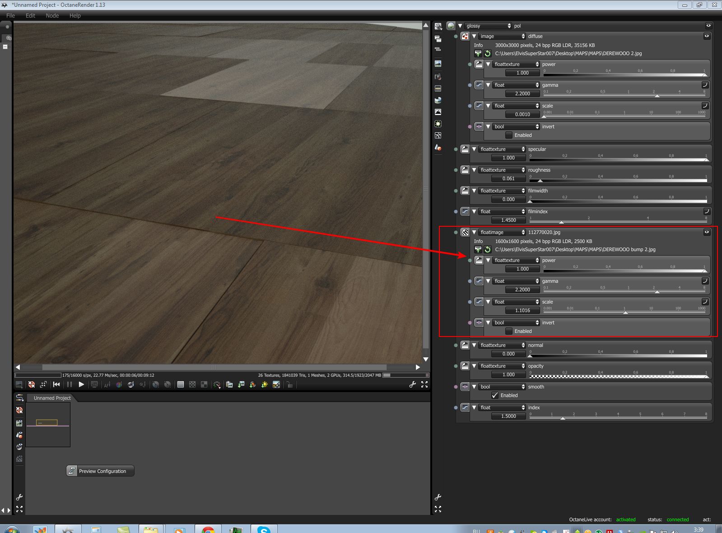Uncheck the smooth Enabled checkbox
The image size is (722, 533).
495,395
